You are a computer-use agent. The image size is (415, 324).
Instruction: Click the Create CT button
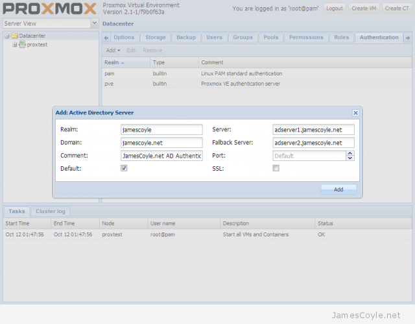click(x=397, y=8)
